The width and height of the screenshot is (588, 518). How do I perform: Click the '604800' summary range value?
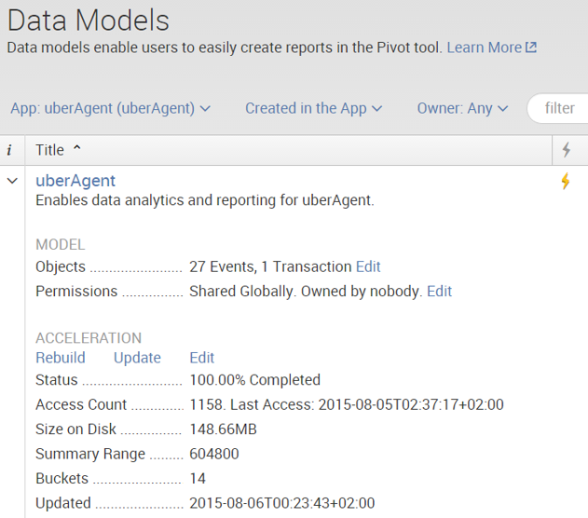214,454
